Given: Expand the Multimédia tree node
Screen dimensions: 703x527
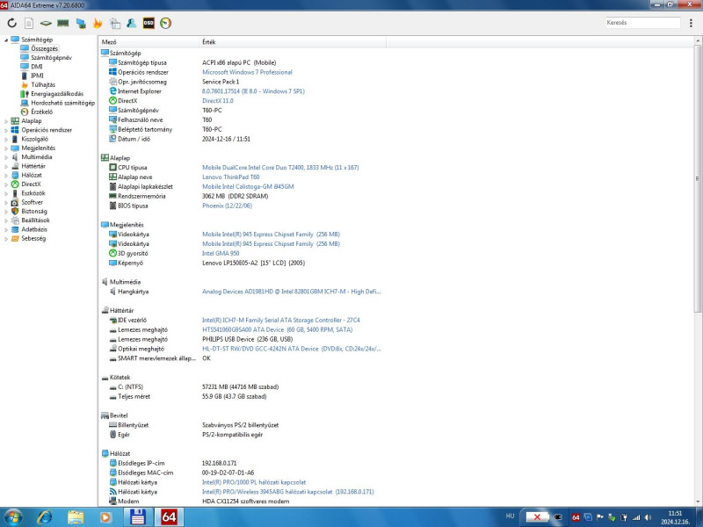Looking at the screenshot, I should click(x=6, y=157).
